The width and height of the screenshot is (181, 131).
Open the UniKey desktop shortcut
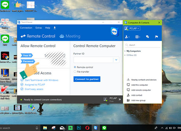pos(5,22)
